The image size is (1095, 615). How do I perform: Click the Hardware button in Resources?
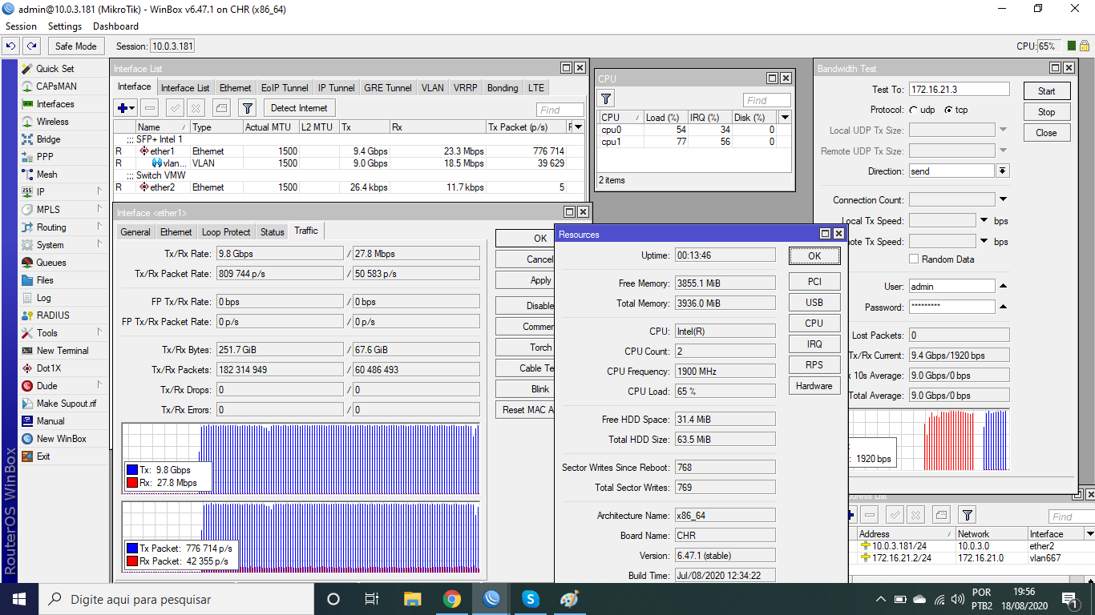tap(814, 386)
